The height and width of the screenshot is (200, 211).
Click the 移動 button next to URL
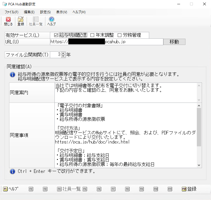point(174,42)
